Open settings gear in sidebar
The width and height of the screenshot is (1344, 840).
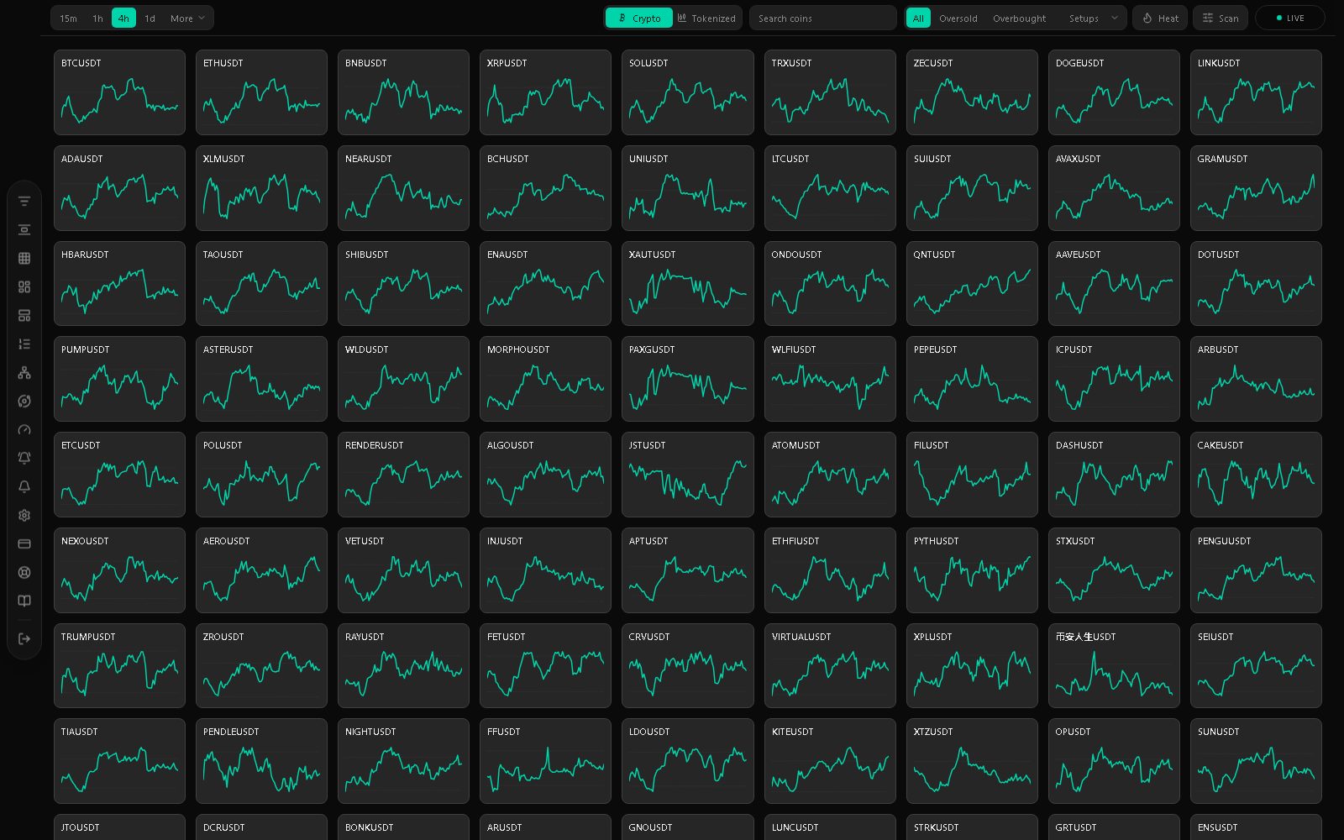coord(24,516)
